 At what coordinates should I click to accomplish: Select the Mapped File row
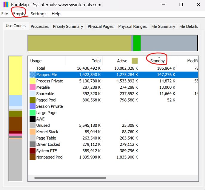(x=113, y=75)
